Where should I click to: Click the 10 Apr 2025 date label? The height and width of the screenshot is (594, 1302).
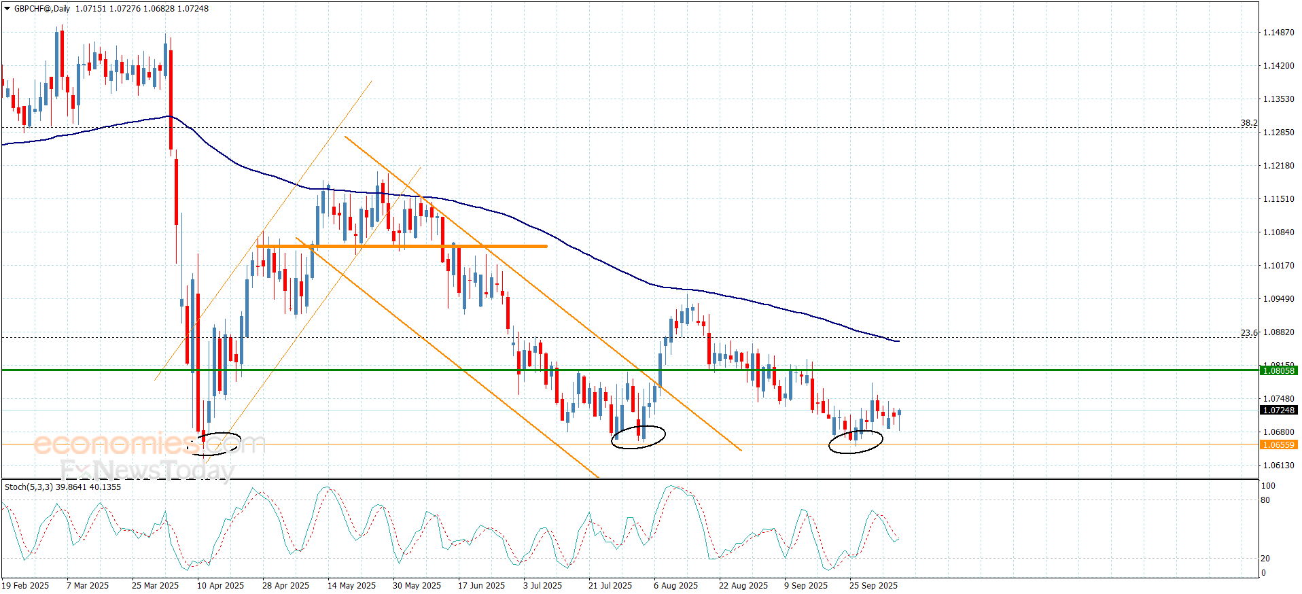(x=220, y=585)
